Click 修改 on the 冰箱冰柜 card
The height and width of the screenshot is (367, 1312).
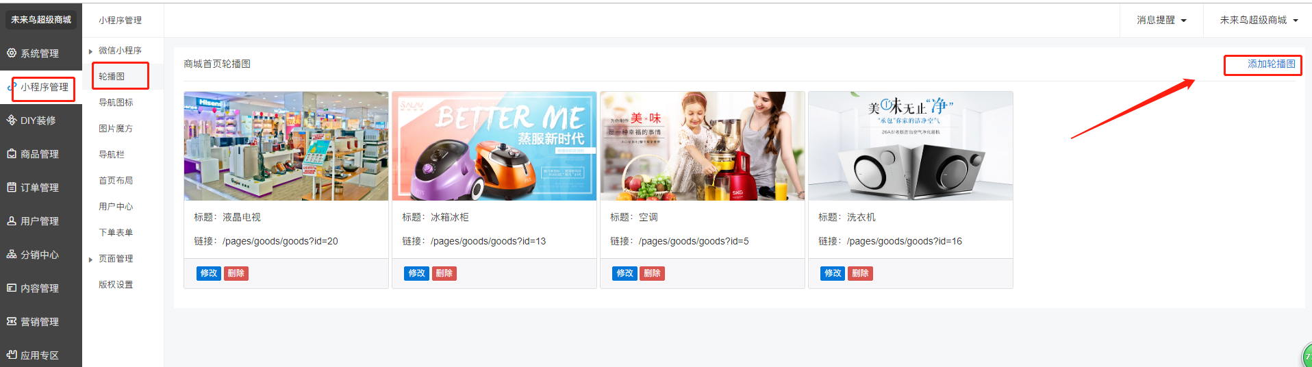click(417, 273)
